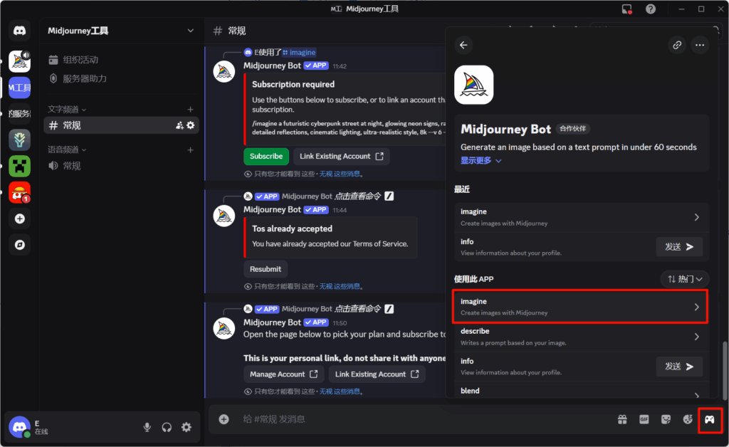
Task: Click Midjourney Bot avatar at 11:44 message
Action: click(224, 216)
